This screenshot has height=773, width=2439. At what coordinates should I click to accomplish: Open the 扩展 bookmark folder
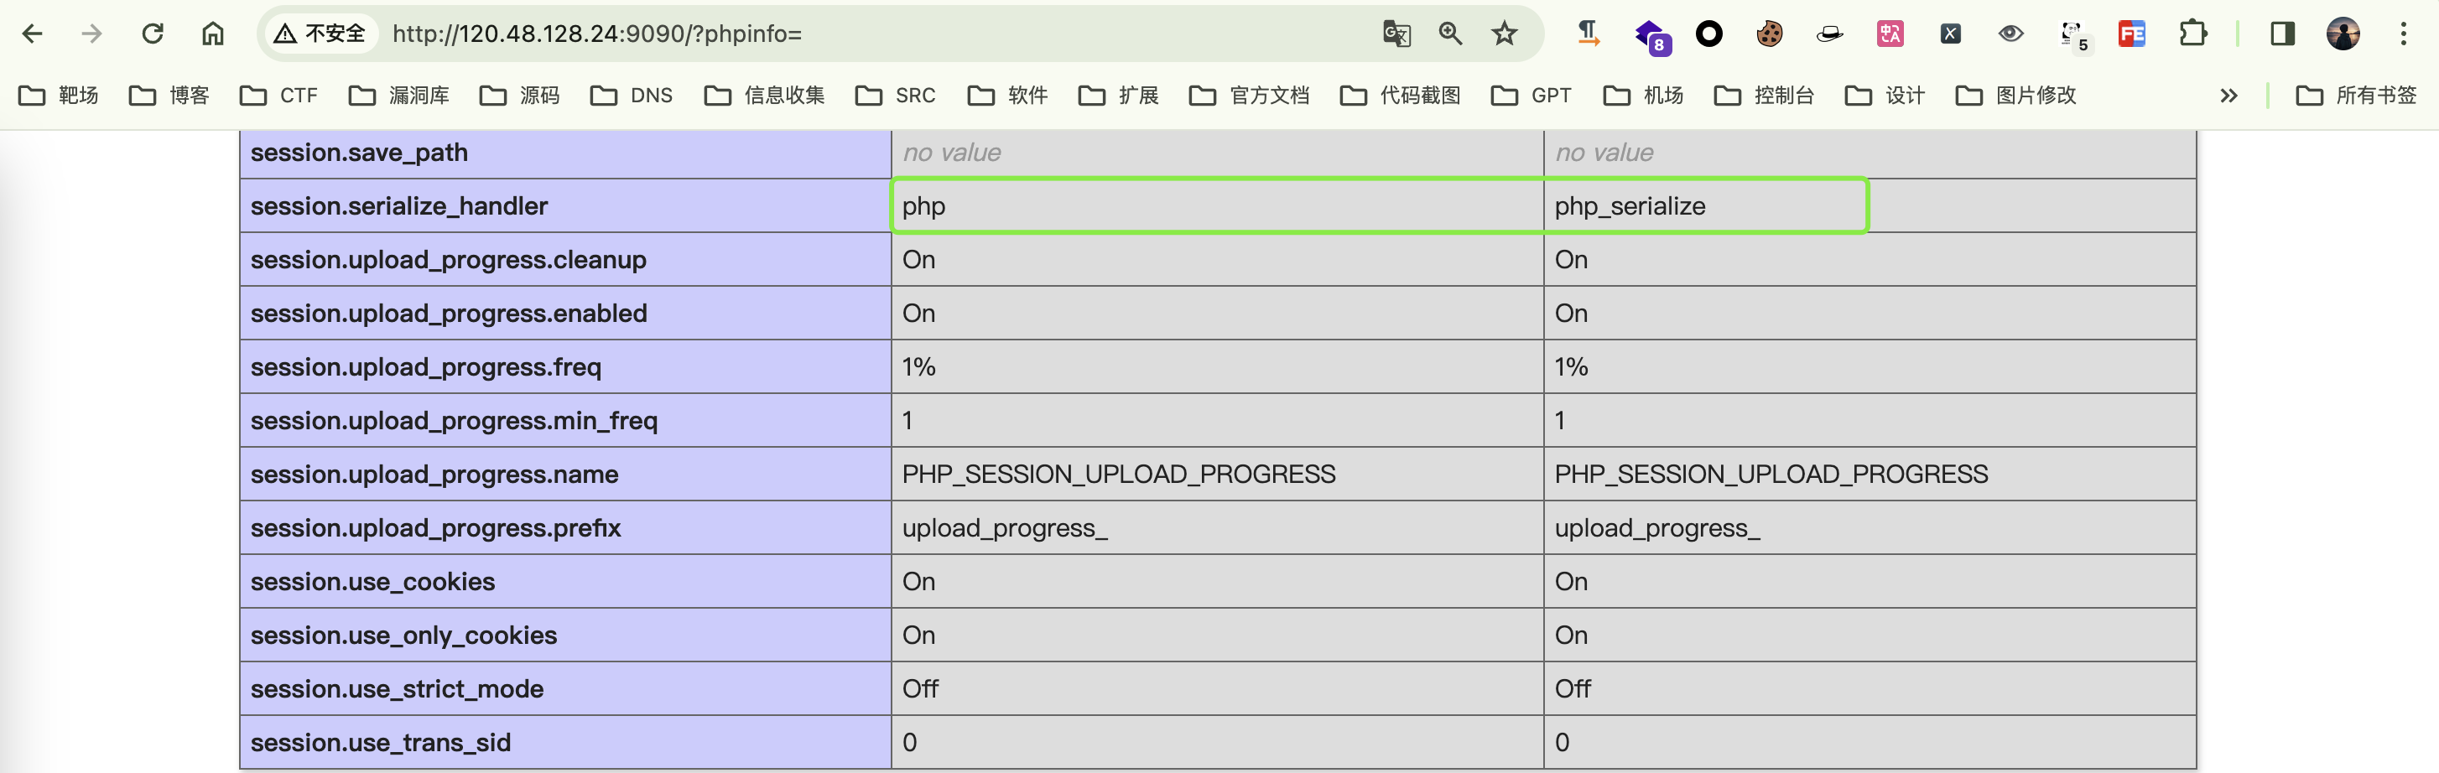[1118, 96]
